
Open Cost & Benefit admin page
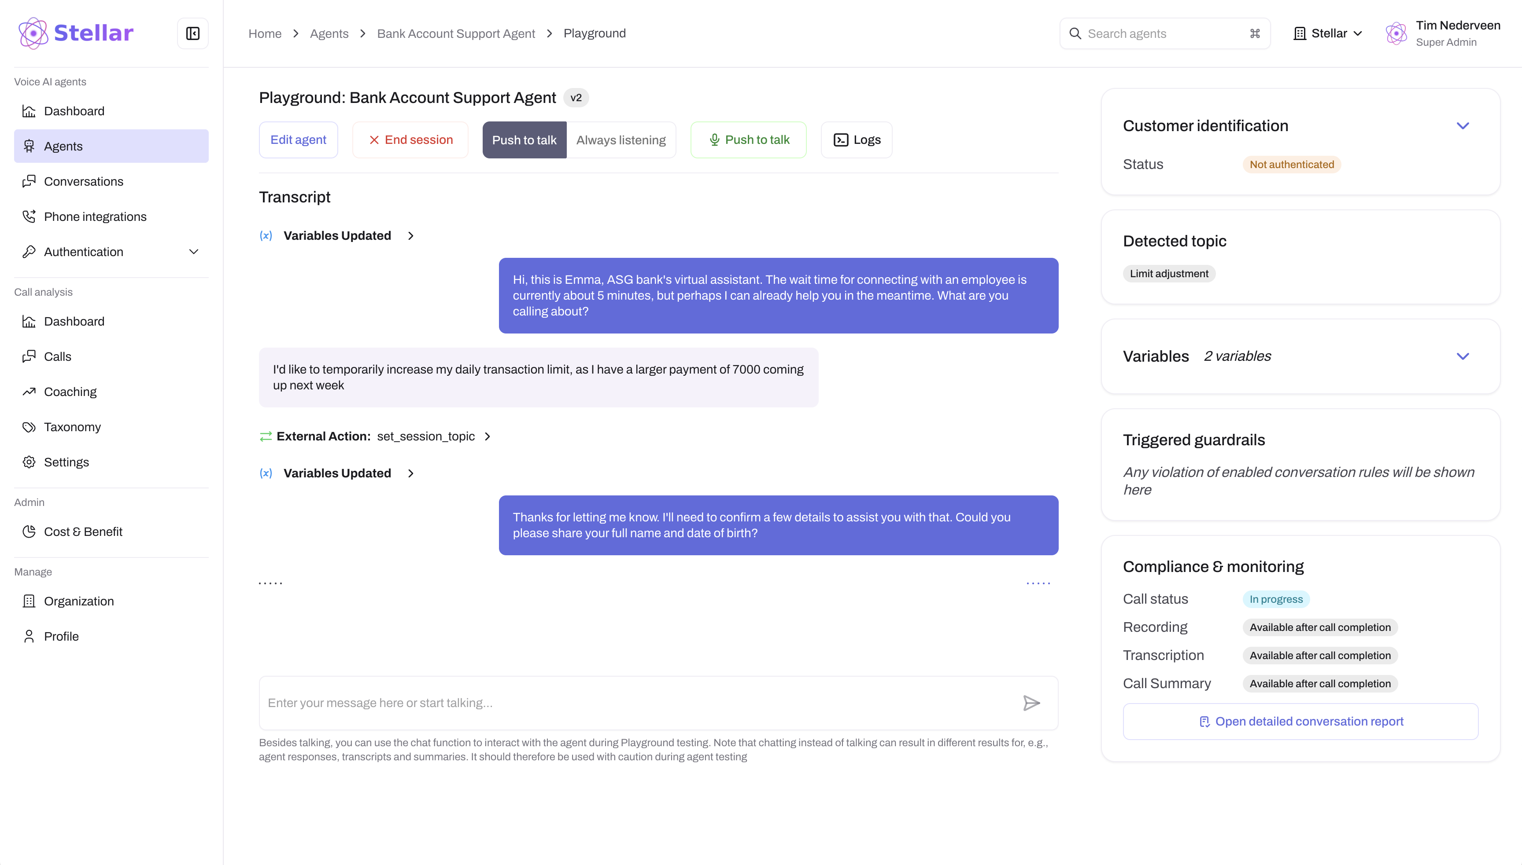tap(83, 531)
